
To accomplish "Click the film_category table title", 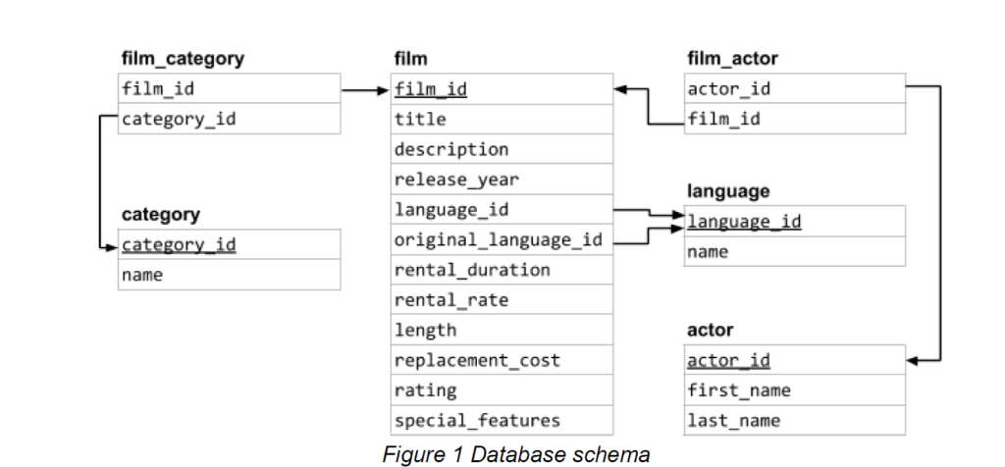I will click(x=182, y=59).
